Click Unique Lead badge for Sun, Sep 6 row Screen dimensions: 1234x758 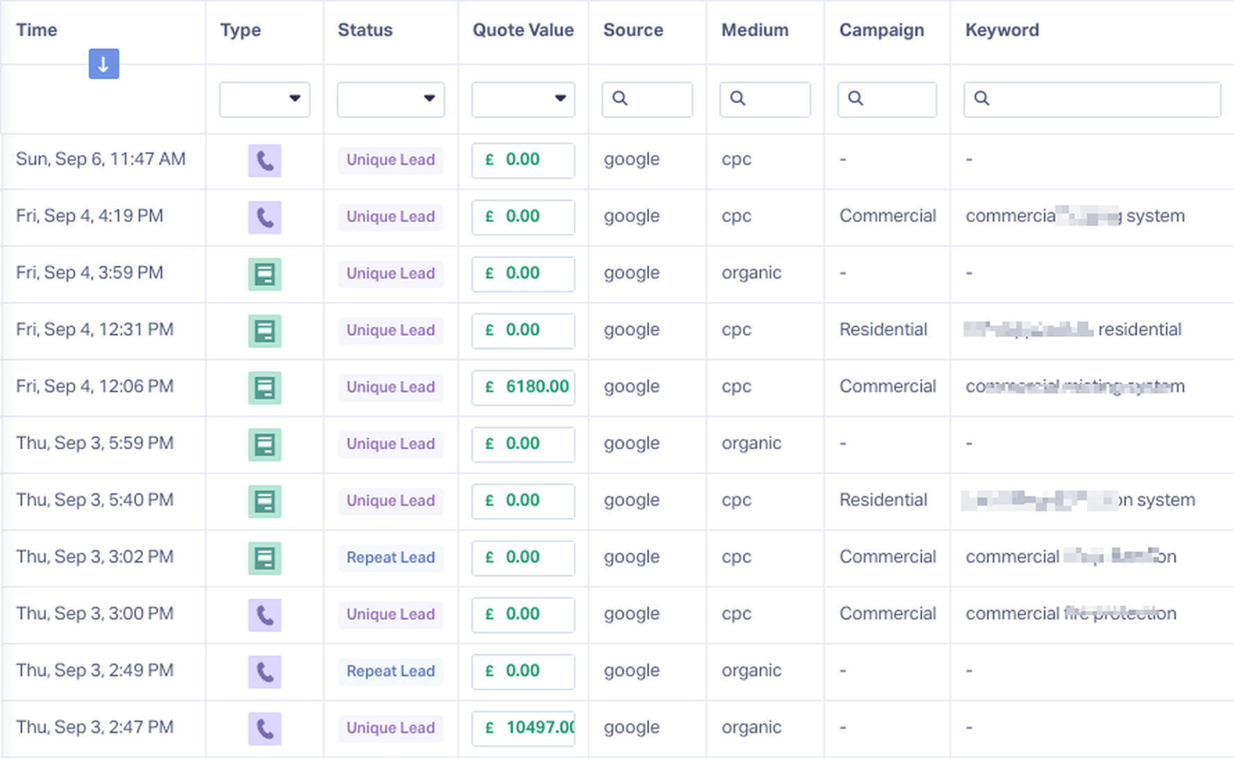[x=391, y=160]
